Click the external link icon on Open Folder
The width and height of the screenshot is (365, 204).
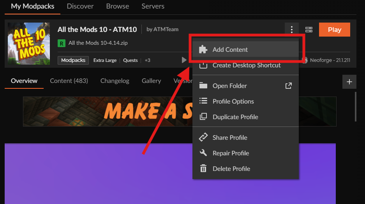[288, 86]
